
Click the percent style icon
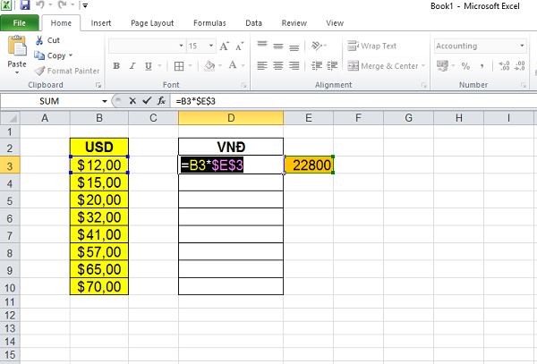(x=465, y=66)
